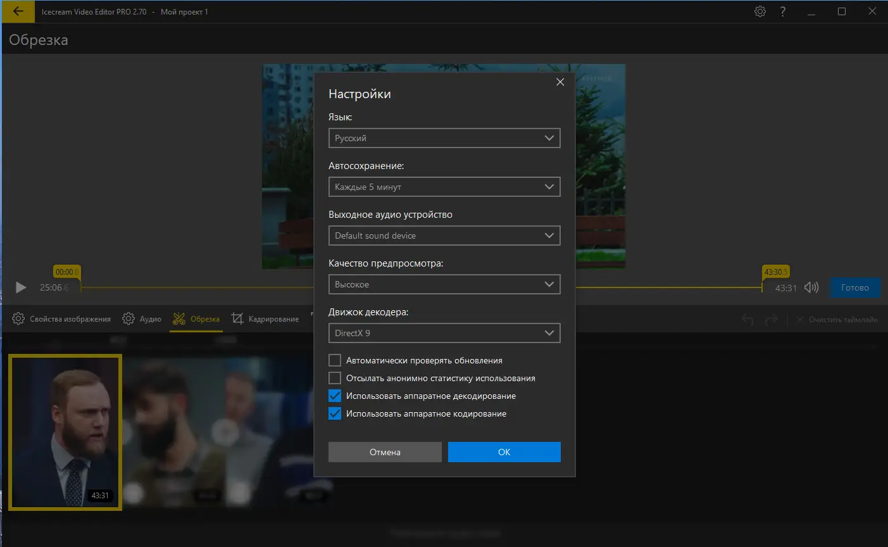Toggle Отсылать анонимно статистику использования checkbox
Screen dimensions: 888x547
coord(335,378)
